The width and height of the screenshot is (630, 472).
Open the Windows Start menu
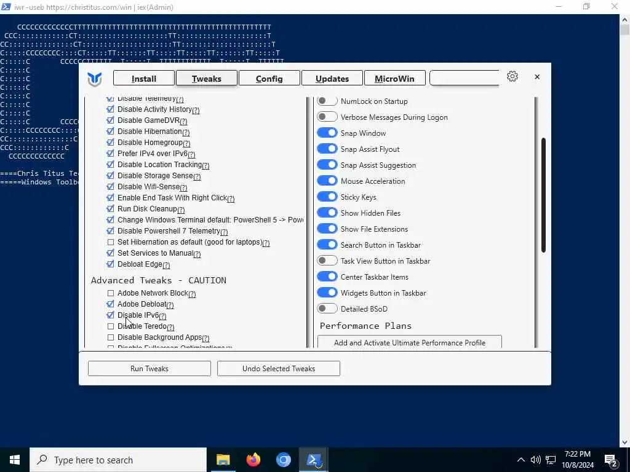[15, 460]
